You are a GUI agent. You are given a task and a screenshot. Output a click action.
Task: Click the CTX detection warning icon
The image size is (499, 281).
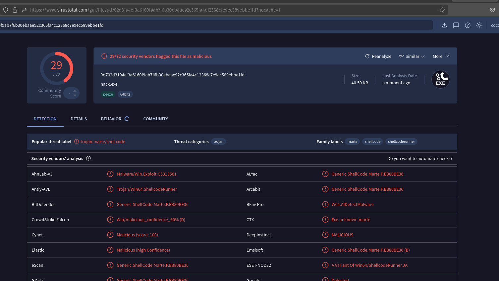coord(325,220)
